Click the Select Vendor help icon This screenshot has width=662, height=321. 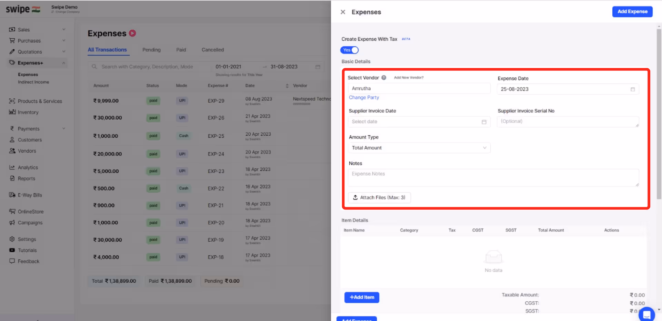pyautogui.click(x=384, y=78)
